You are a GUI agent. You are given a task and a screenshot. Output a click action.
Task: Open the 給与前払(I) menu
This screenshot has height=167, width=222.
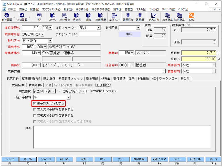(x=82, y=9)
